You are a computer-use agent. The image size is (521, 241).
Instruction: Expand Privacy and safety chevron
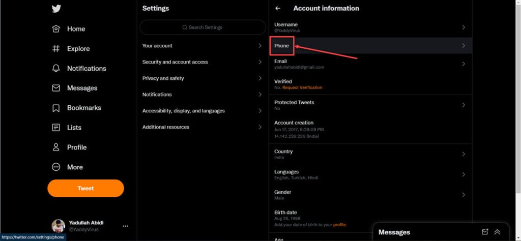260,78
